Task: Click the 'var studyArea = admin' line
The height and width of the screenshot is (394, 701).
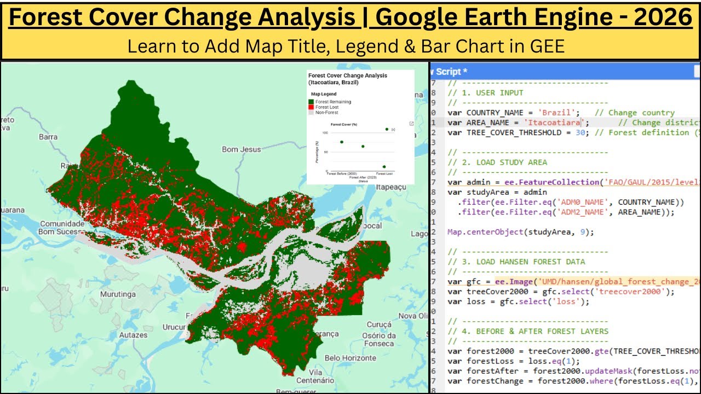Action: point(497,192)
